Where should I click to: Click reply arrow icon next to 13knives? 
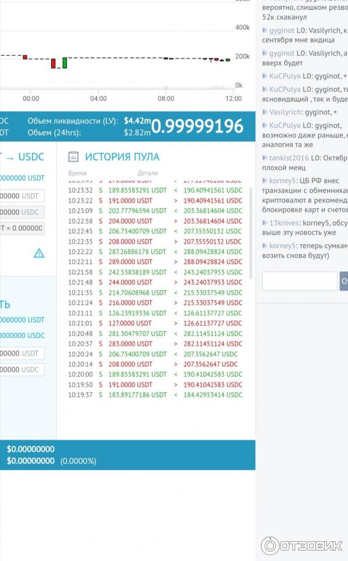pyautogui.click(x=265, y=223)
